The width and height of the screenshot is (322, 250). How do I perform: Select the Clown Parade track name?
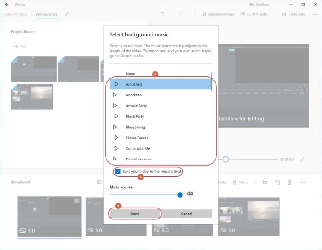(137, 138)
